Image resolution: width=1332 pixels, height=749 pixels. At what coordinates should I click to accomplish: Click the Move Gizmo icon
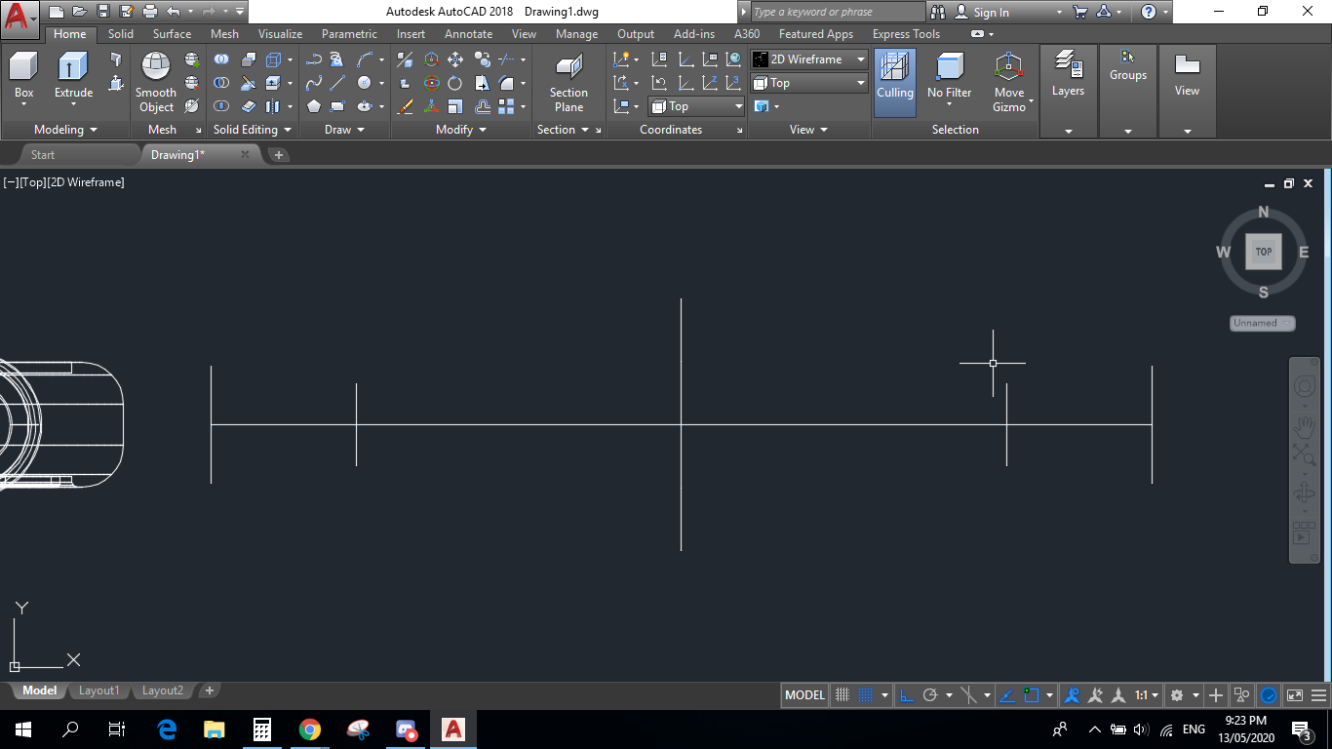pos(1008,82)
